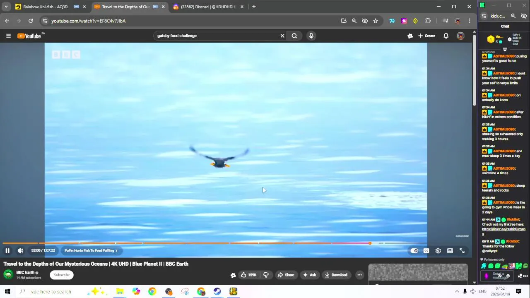Image resolution: width=530 pixels, height=298 pixels.
Task: Open the video player settings gear
Action: (x=438, y=250)
